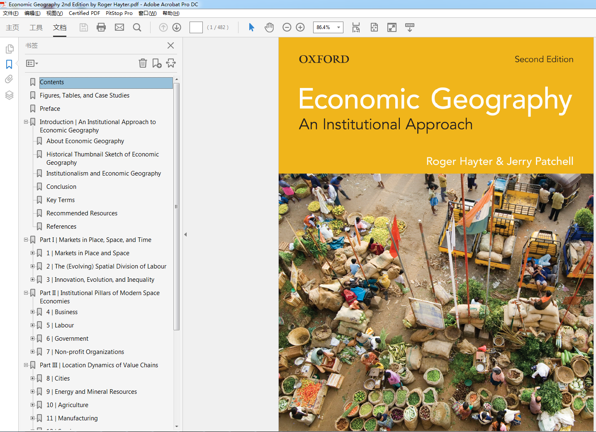596x432 pixels.
Task: Enter full screen mode icon
Action: point(392,27)
